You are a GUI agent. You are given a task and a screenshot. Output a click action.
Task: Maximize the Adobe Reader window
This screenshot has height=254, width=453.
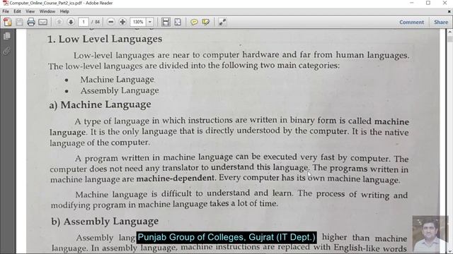point(428,3)
